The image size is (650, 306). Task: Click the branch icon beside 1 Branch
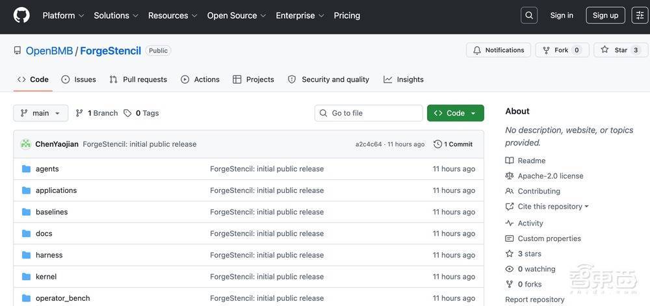click(x=79, y=113)
